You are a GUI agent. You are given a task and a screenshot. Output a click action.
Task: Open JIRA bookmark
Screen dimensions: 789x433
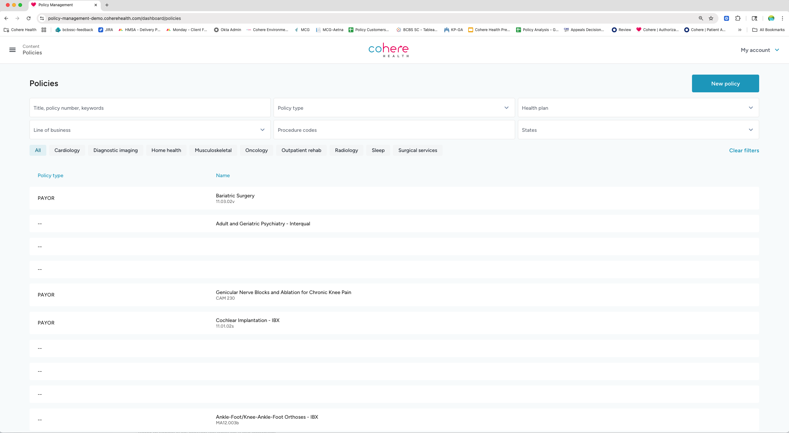(106, 30)
